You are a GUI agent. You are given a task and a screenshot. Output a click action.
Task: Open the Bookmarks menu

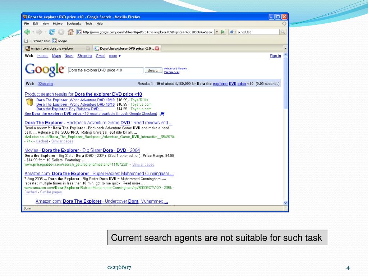point(74,24)
